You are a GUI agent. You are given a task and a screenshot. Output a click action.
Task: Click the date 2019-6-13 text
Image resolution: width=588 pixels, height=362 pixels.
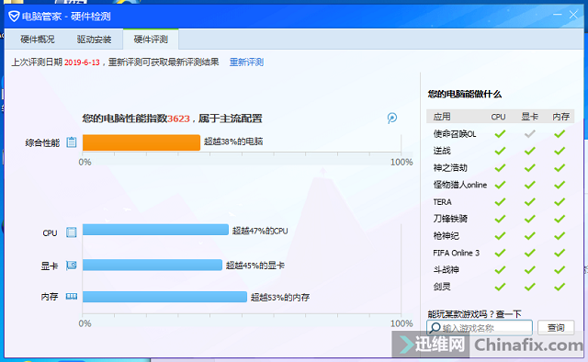[82, 62]
